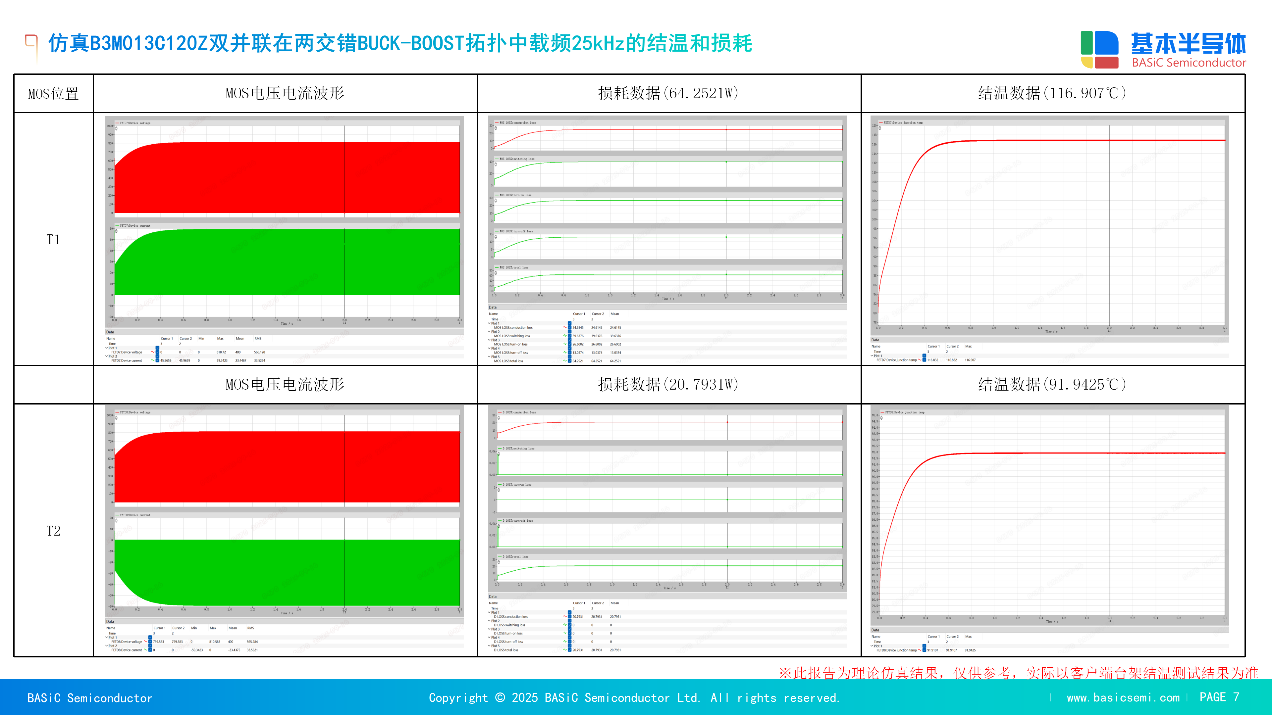Collapse Plot 4 above D LOSS:turn-off loss
The image size is (1272, 715).
tap(489, 638)
